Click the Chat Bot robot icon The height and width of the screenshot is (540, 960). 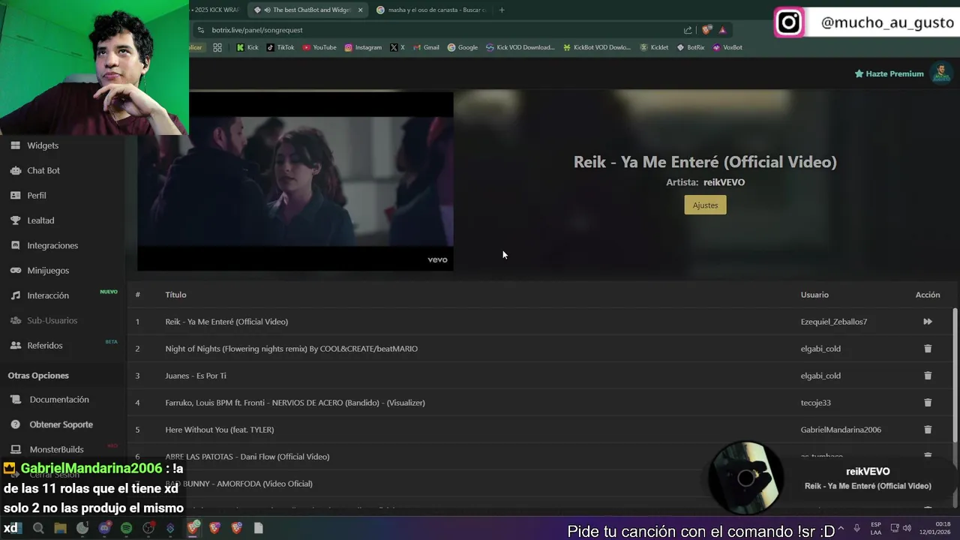(15, 170)
